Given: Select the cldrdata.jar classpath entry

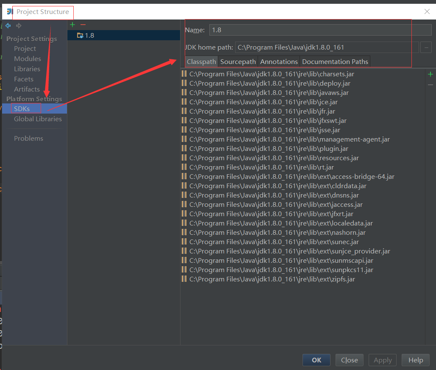Looking at the screenshot, I should pyautogui.click(x=278, y=186).
